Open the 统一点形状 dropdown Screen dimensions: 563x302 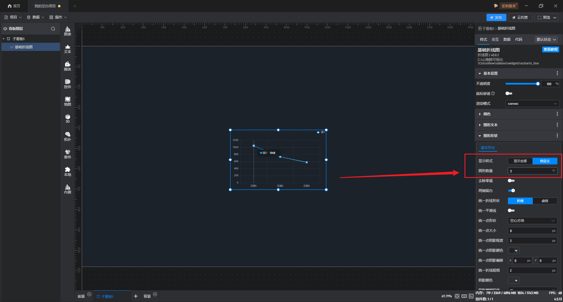[532, 221]
